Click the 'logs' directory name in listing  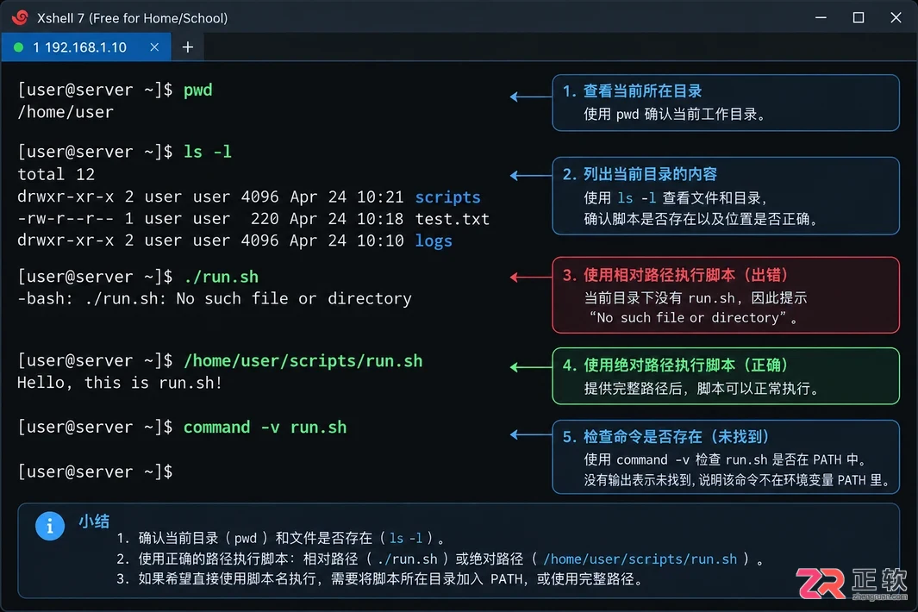434,240
